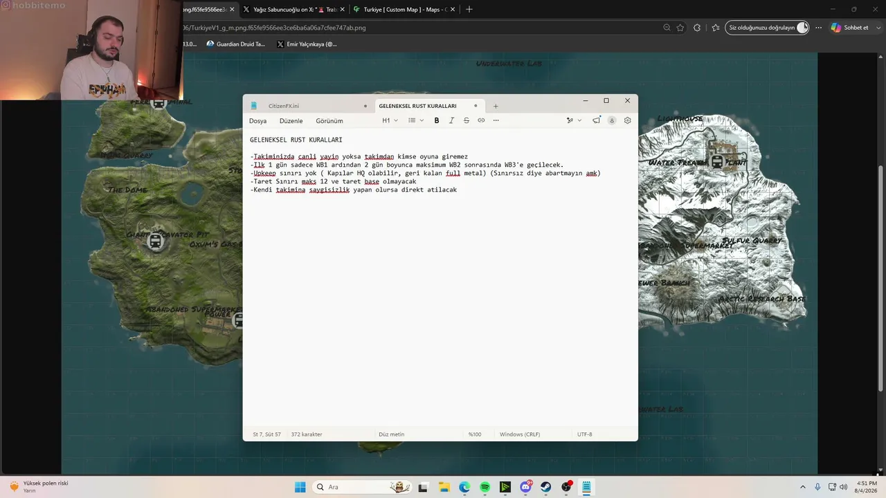Open Discord from taskbar
The width and height of the screenshot is (886, 498).
[x=525, y=487]
